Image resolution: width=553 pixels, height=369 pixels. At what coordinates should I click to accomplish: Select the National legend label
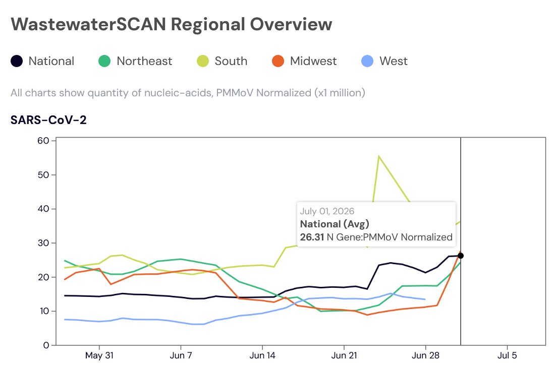(51, 61)
